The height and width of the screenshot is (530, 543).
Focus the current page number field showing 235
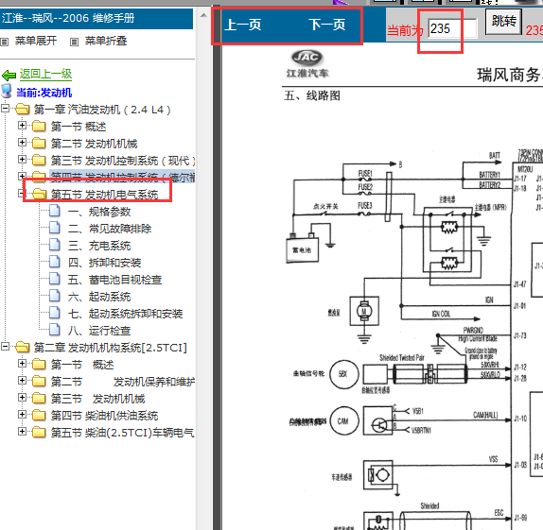click(x=452, y=28)
